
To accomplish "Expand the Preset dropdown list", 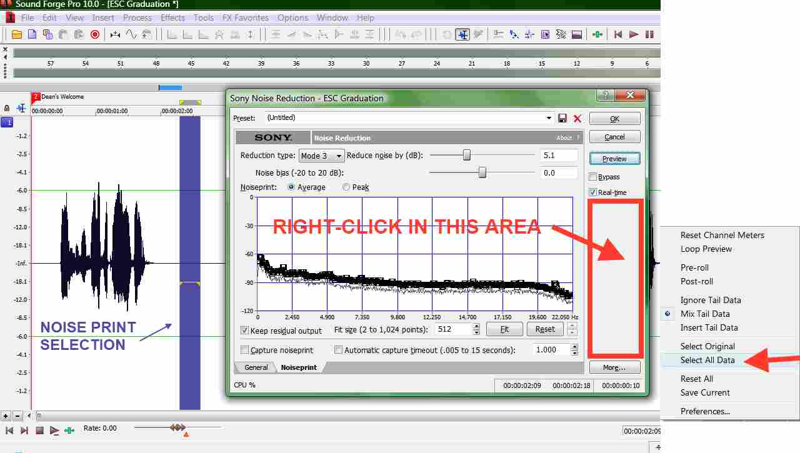I will pos(549,118).
